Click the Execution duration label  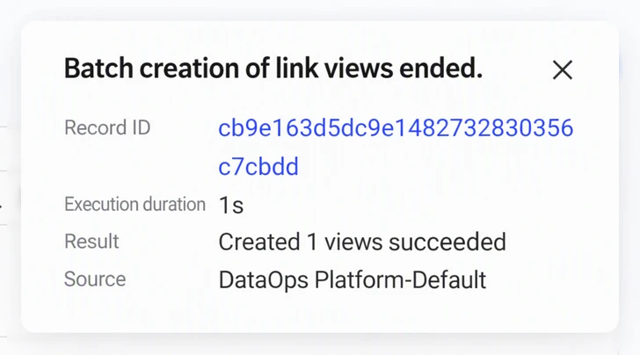tap(135, 204)
